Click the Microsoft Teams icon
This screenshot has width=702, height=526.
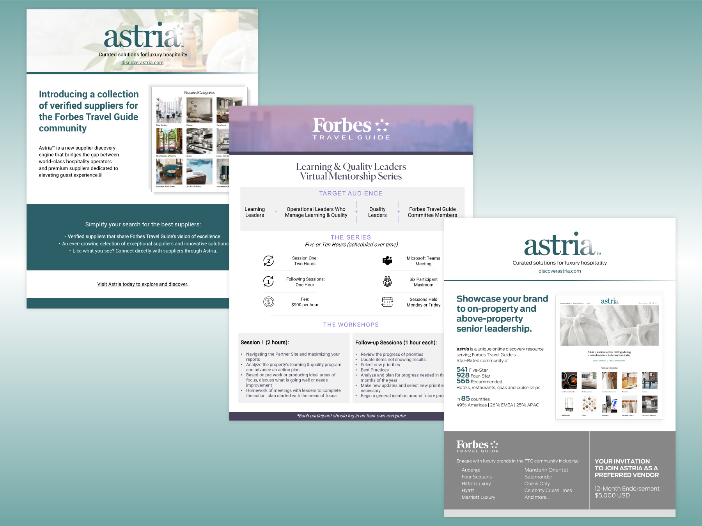[x=387, y=261]
